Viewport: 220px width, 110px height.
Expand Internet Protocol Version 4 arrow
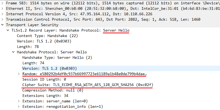pyautogui.click(x=2, y=14)
